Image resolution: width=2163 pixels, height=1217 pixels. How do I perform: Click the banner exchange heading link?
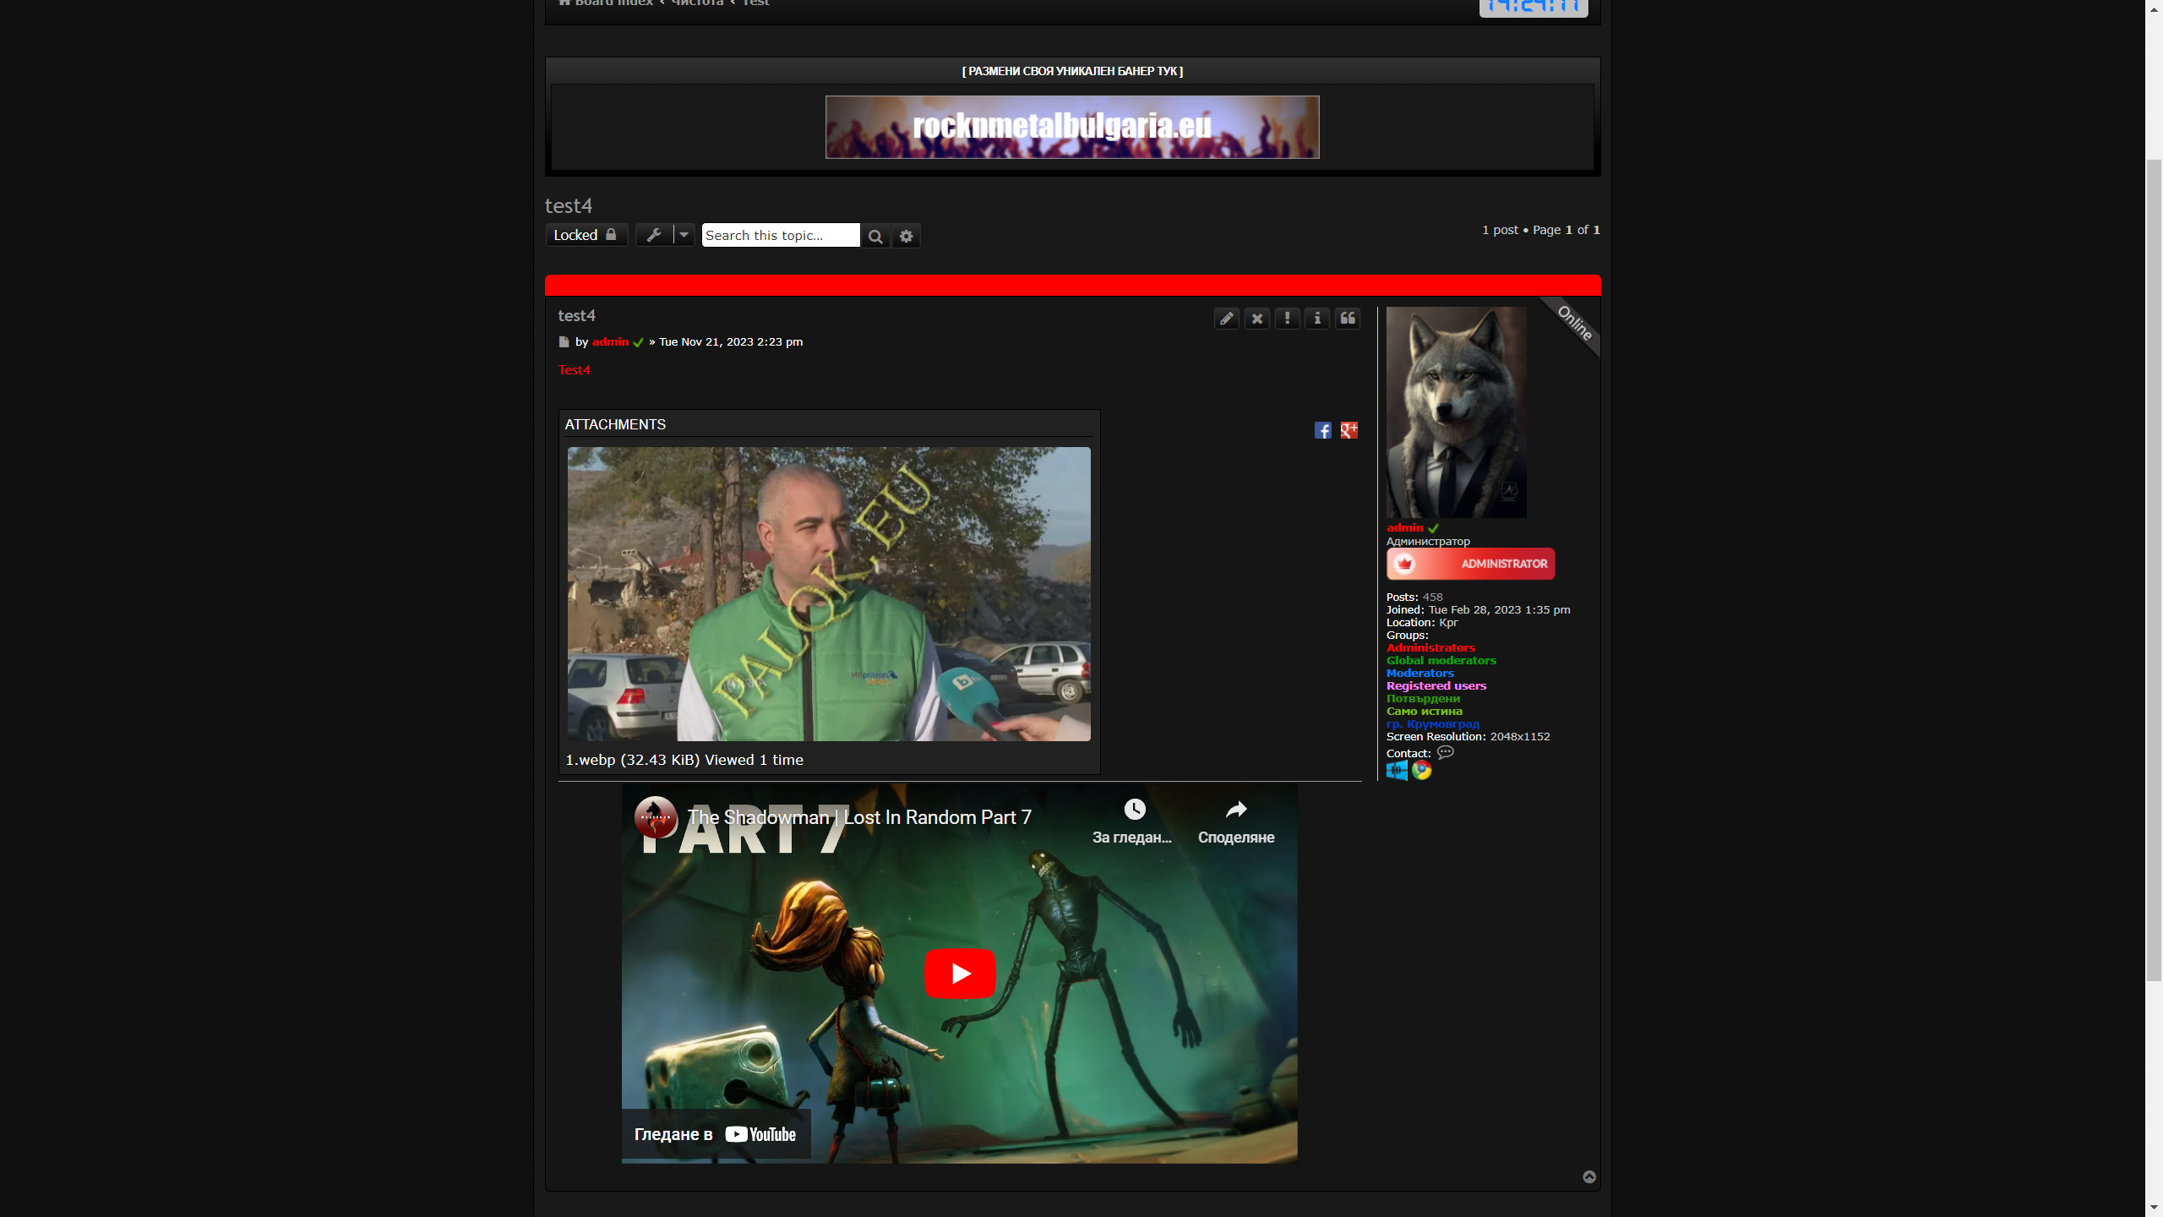coord(1072,71)
